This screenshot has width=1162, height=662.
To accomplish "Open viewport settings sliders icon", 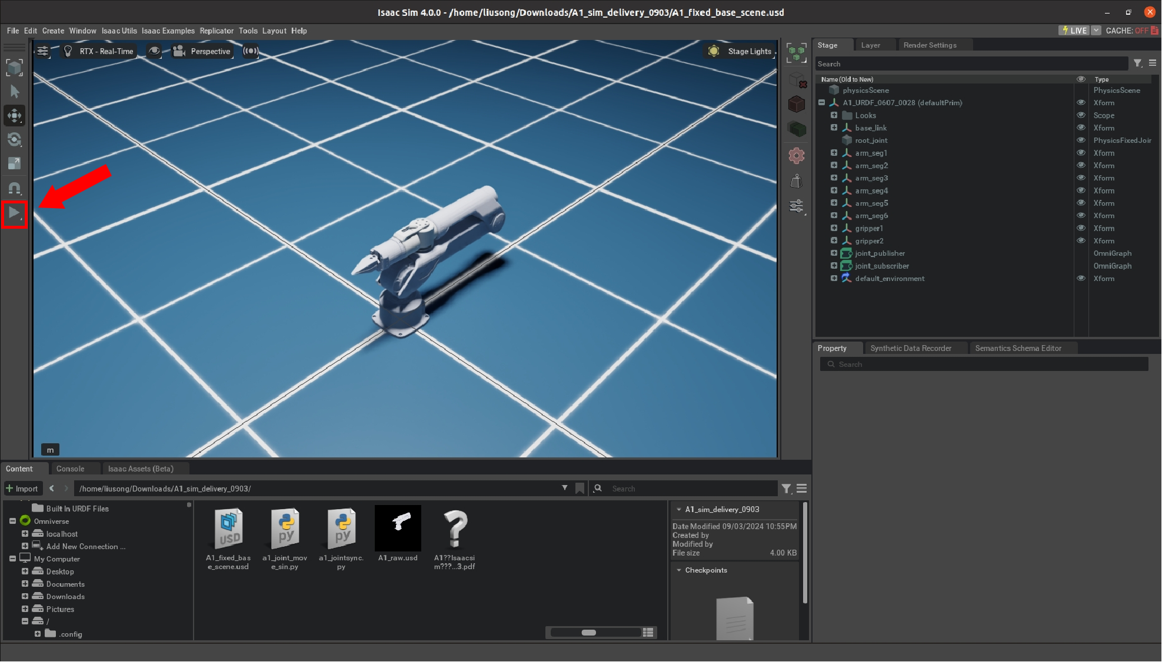I will point(43,51).
